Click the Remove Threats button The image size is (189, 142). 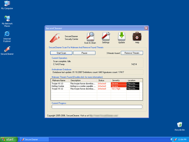point(132,53)
